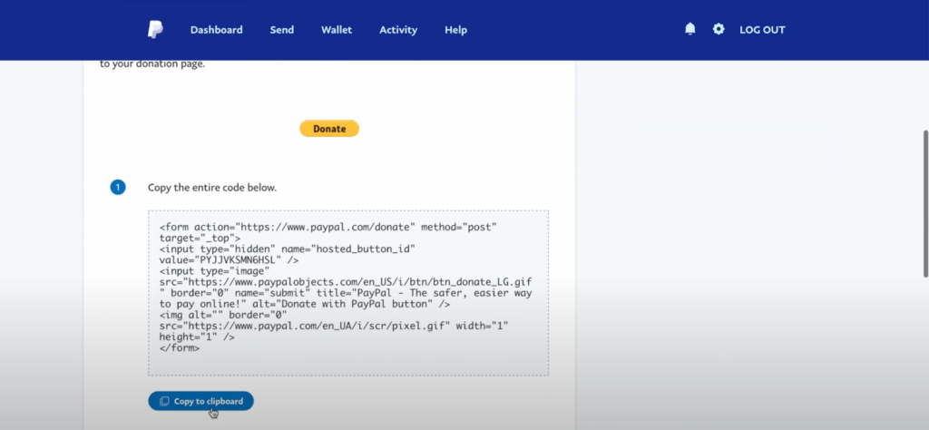Click the "to your donation page." text

click(x=152, y=64)
